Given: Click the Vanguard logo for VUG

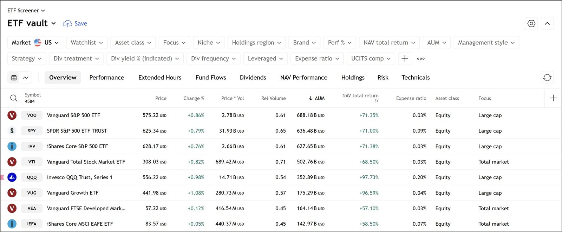Looking at the screenshot, I should tap(12, 193).
